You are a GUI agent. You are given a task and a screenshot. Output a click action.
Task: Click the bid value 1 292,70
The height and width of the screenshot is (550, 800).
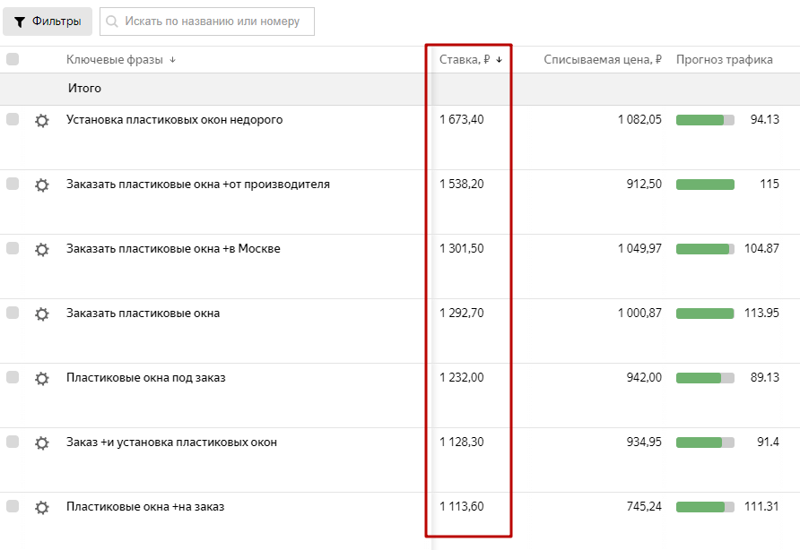click(462, 313)
